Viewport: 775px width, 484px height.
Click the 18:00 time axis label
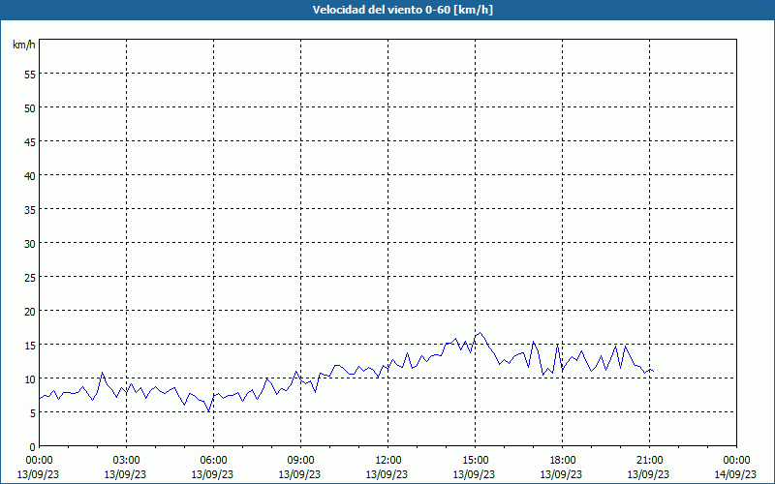pos(562,461)
